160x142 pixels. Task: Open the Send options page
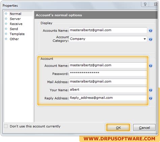pos(14,29)
